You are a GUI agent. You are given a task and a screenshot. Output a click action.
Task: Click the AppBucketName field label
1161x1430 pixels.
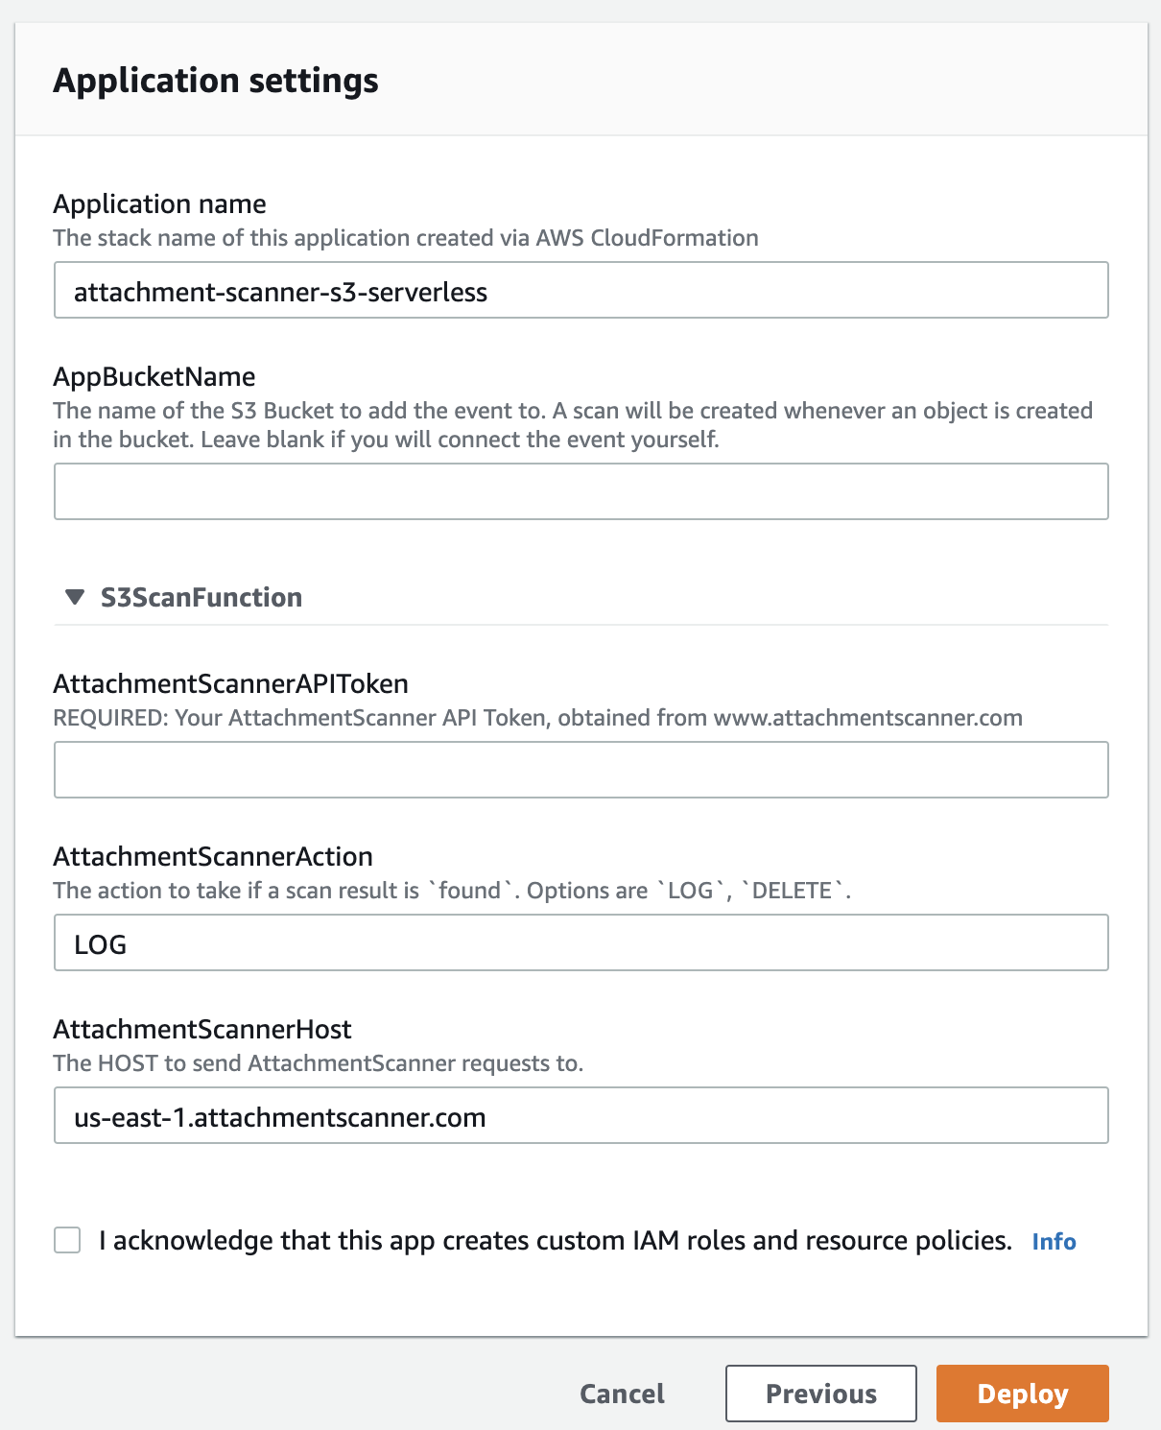tap(154, 376)
